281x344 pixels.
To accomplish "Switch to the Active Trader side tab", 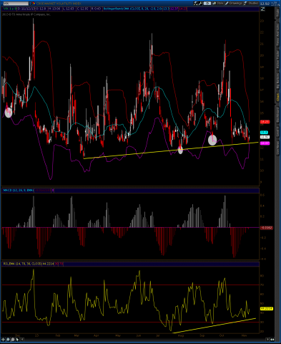I will [277, 60].
